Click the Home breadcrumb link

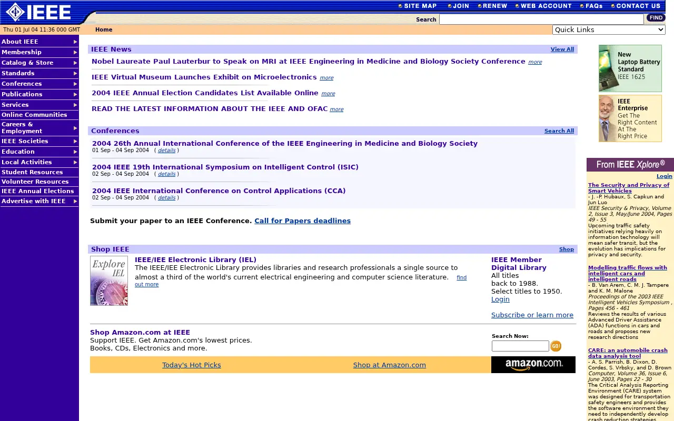click(x=104, y=29)
